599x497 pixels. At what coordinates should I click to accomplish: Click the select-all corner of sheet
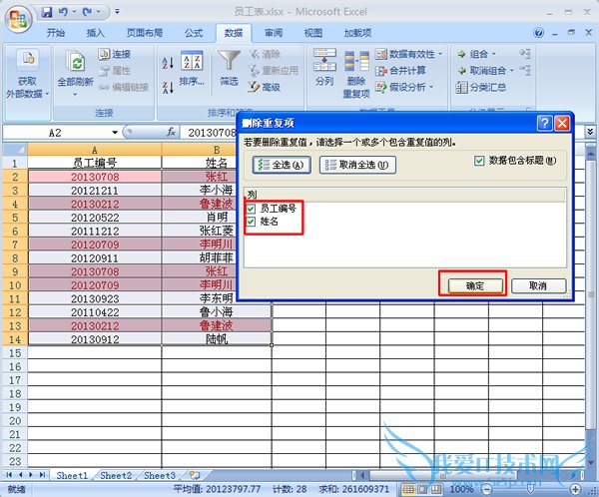(15, 150)
